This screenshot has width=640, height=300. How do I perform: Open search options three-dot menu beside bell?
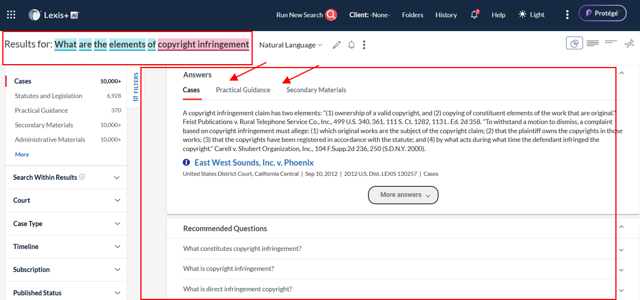click(364, 45)
